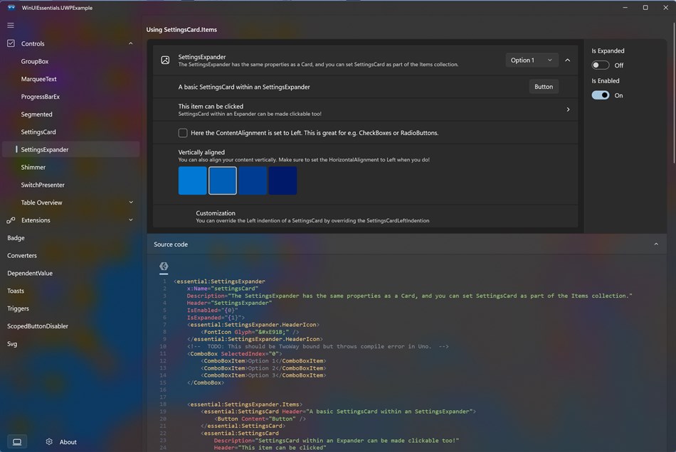
Task: Click 'This item can be clicked' card
Action: pyautogui.click(x=365, y=109)
